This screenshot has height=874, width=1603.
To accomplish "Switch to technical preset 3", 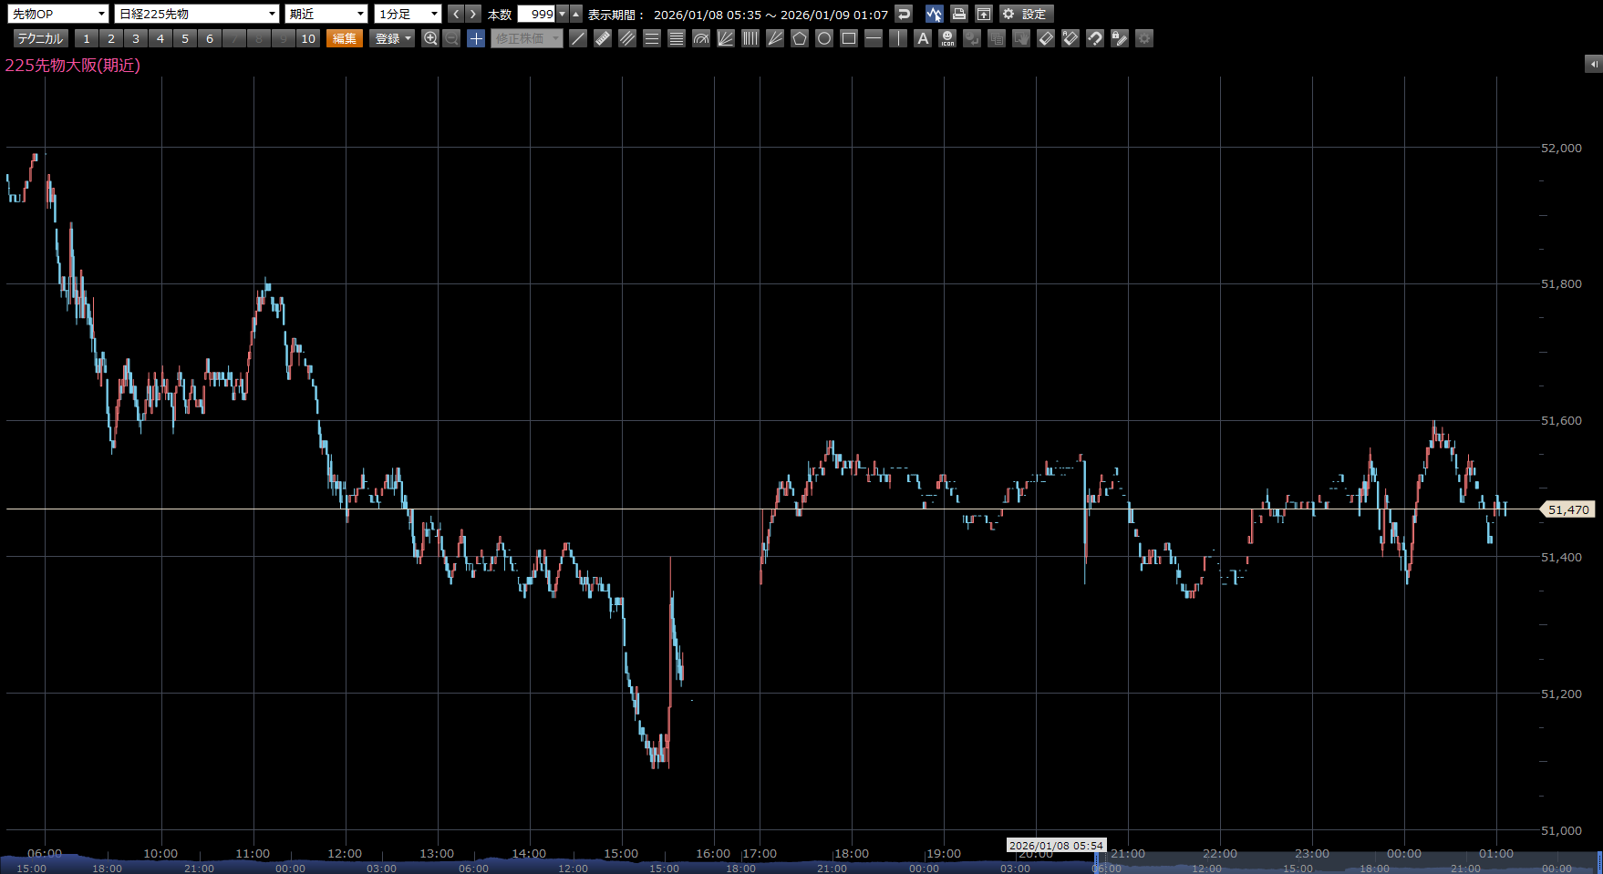I will click(136, 38).
